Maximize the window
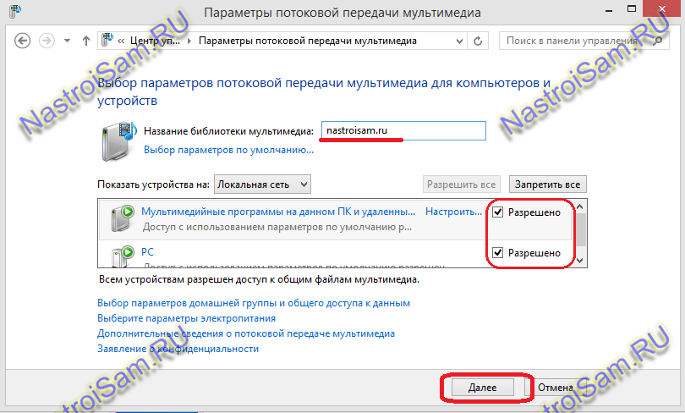 pos(631,8)
